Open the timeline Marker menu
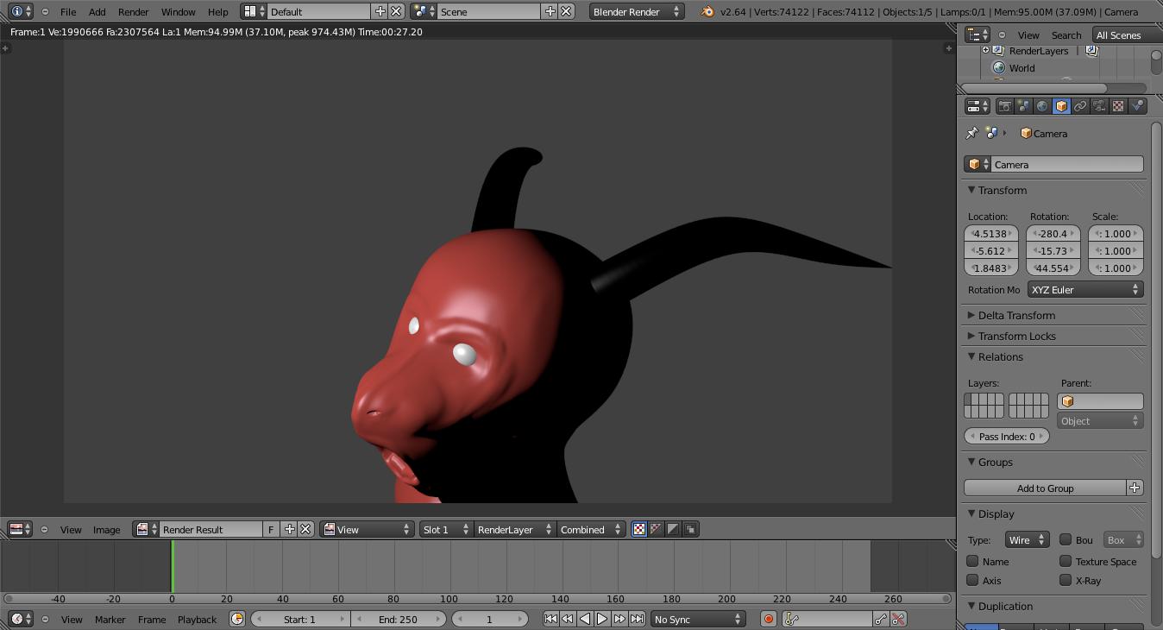The width and height of the screenshot is (1163, 630). click(110, 619)
